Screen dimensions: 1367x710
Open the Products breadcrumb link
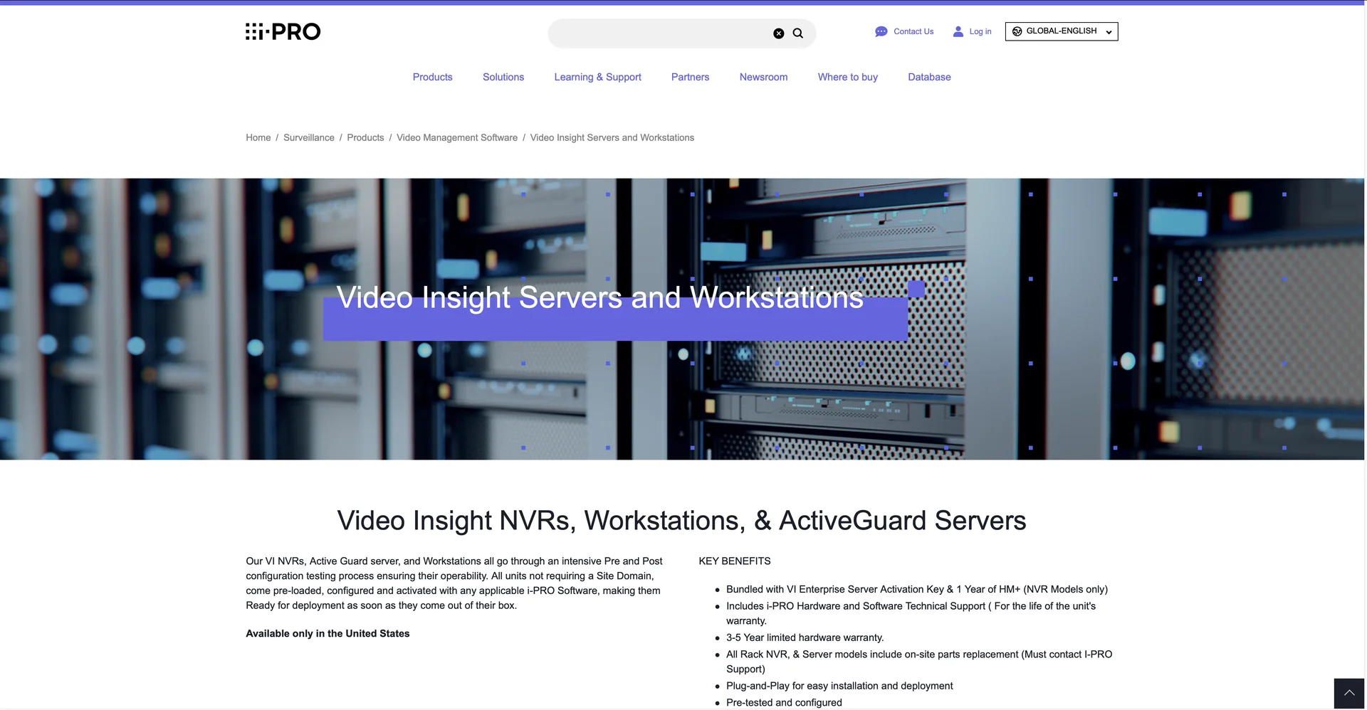(365, 137)
